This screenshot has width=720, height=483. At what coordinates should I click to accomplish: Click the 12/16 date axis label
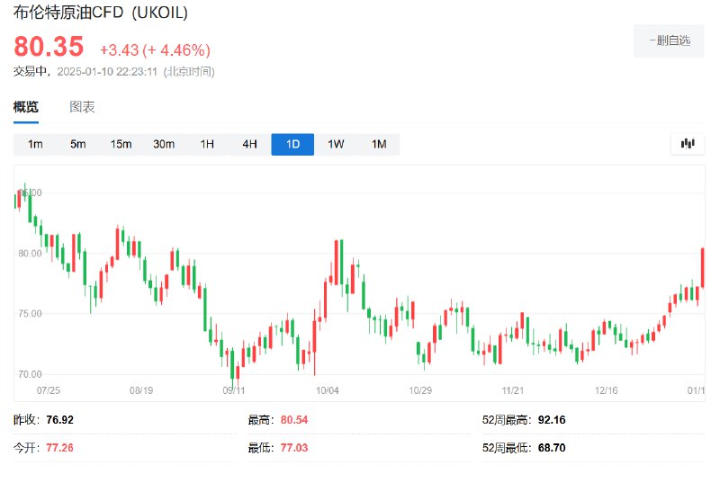click(606, 390)
